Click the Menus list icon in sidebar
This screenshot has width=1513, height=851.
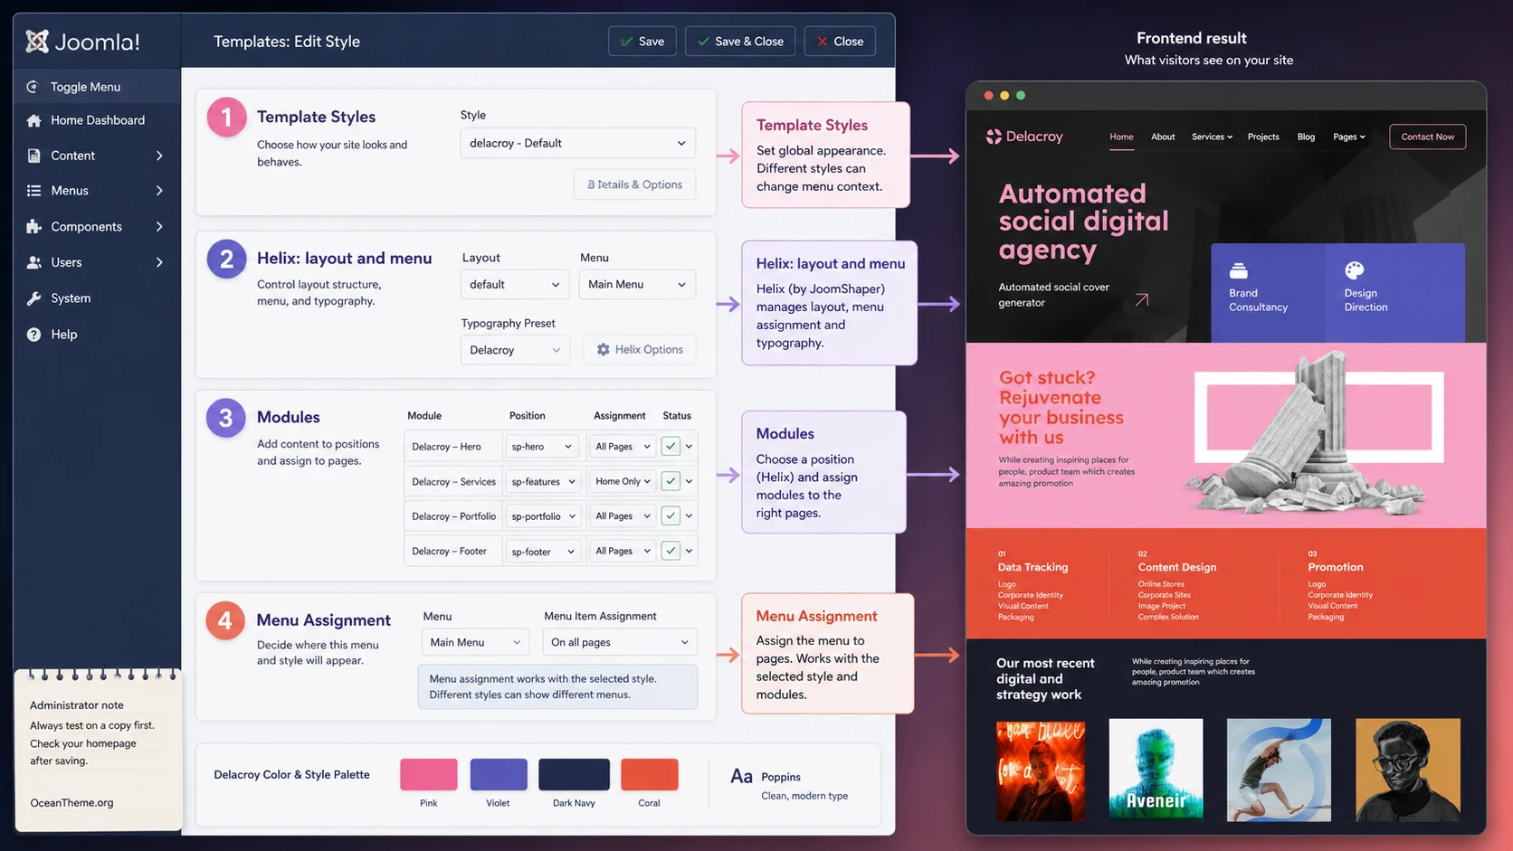point(33,191)
